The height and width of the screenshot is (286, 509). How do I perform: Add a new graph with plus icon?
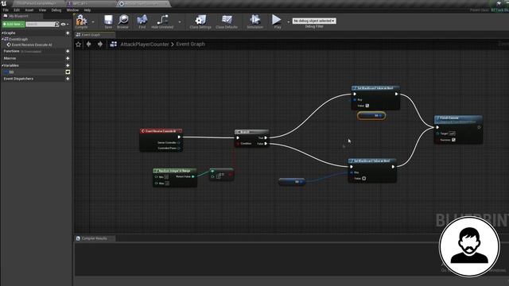click(x=68, y=33)
